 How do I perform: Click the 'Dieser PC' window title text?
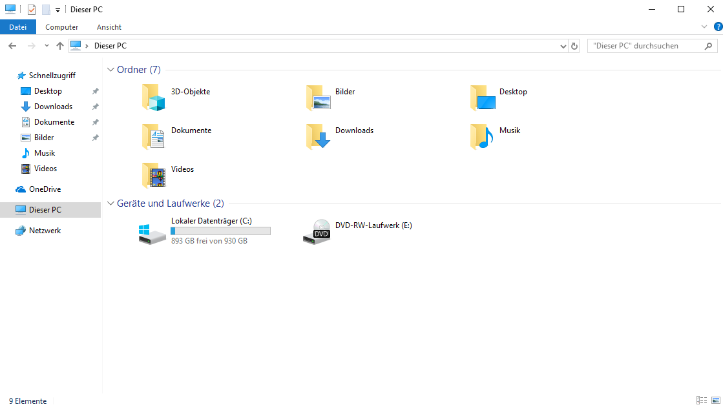(86, 10)
